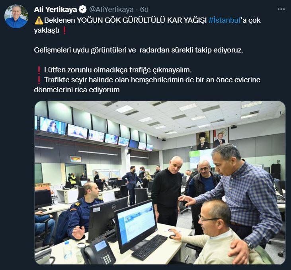The image size is (291, 270).
Task: Click the verified badge next to name
Action: [83, 10]
